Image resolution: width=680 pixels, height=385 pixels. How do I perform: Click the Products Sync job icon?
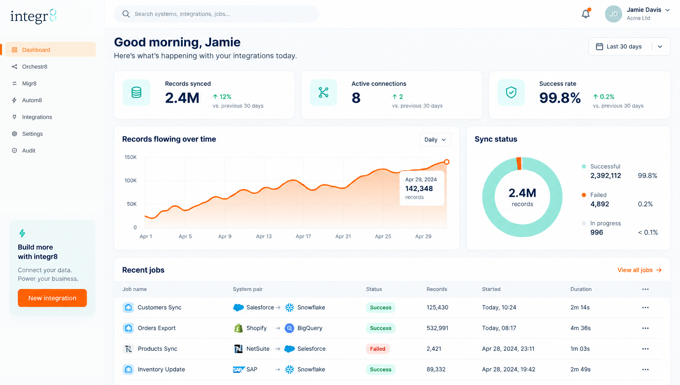128,349
